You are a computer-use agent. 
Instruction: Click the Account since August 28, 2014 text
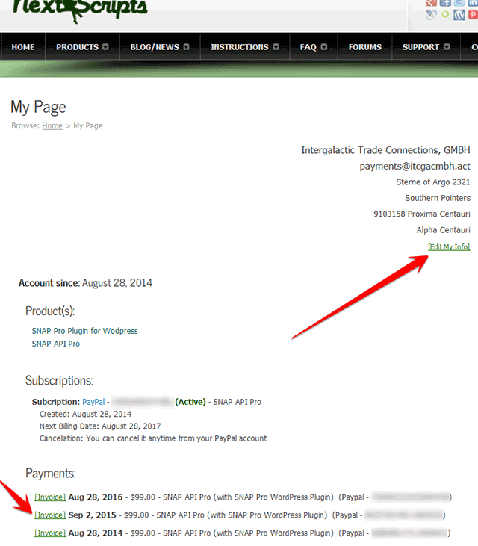click(x=85, y=283)
